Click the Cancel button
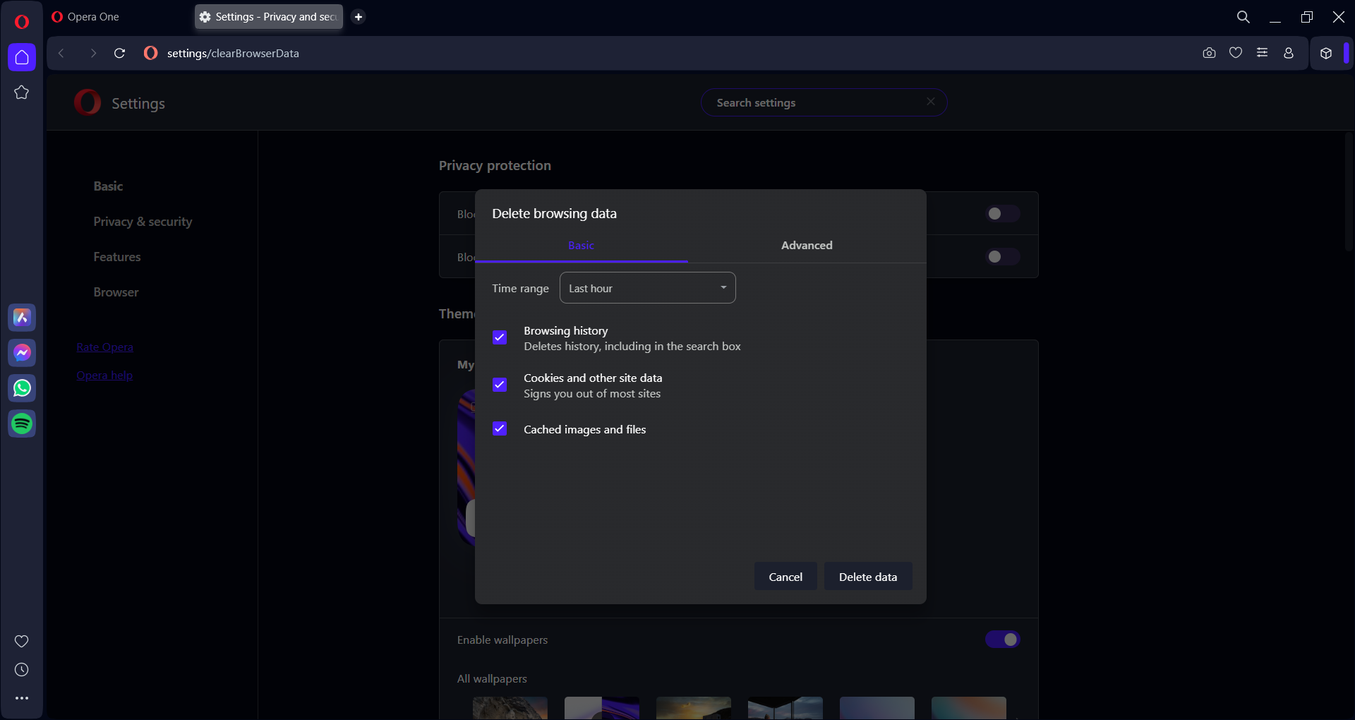The width and height of the screenshot is (1355, 720). (x=785, y=577)
